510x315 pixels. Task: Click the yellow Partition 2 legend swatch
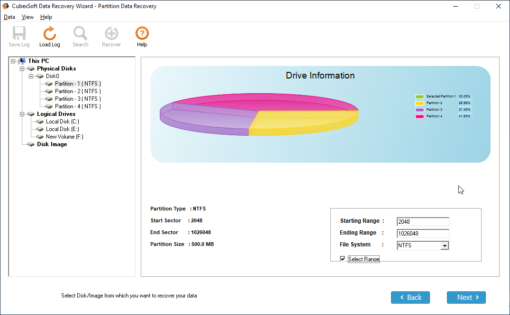click(x=419, y=103)
